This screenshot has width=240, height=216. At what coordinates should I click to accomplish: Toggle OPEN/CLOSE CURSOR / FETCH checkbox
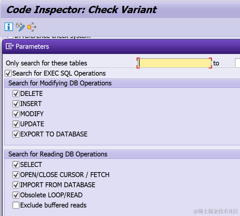(x=16, y=175)
